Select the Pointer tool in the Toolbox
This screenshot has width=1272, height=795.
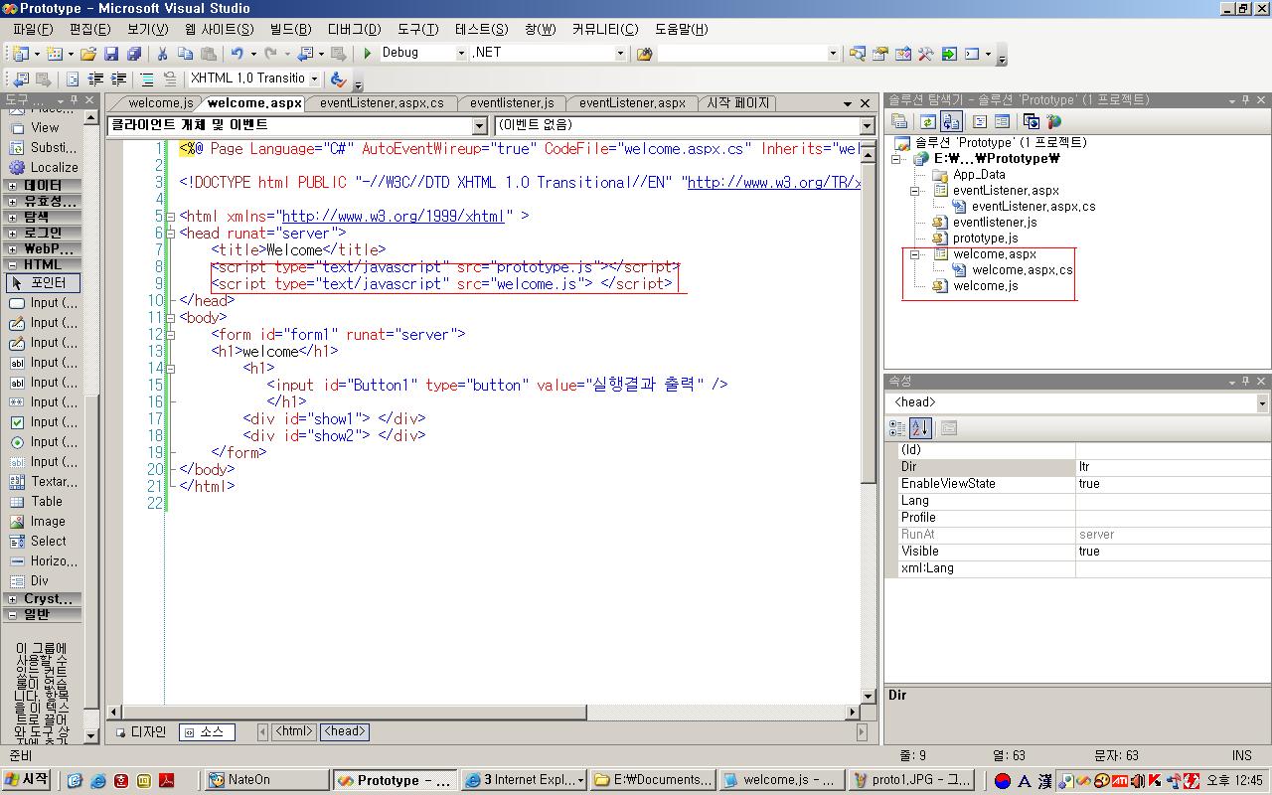point(44,282)
